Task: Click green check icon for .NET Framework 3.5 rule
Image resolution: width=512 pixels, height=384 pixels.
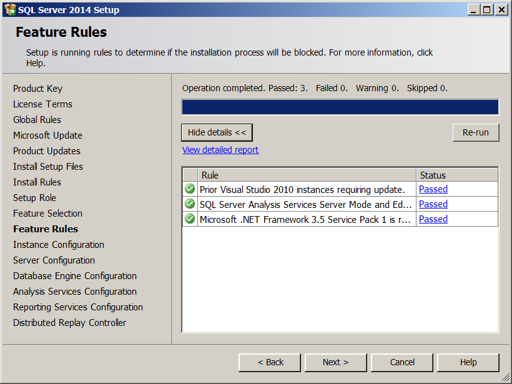Action: click(190, 219)
